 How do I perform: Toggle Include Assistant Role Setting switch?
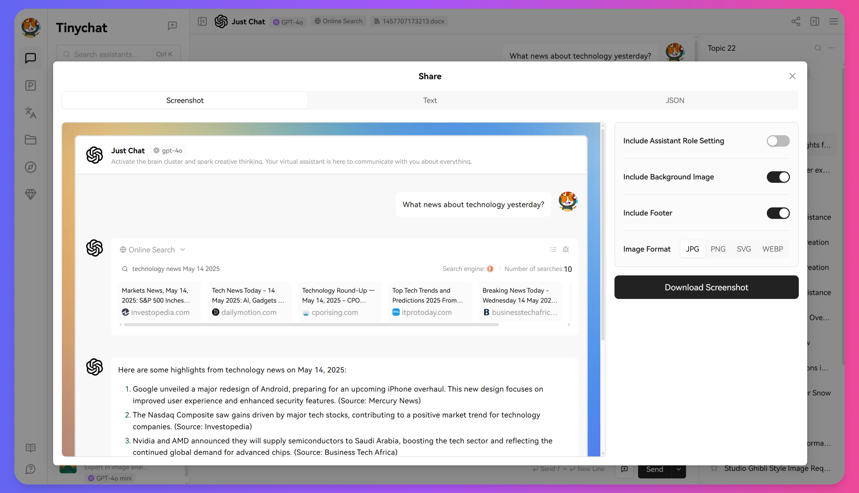(x=778, y=141)
